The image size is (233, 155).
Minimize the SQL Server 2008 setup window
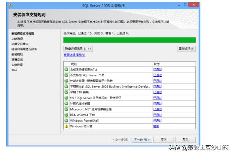(x=179, y=5)
